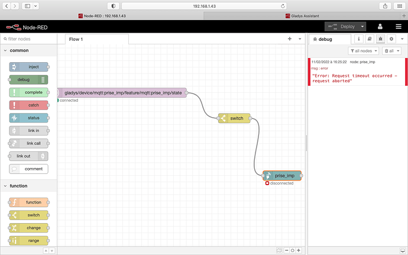
Task: Expand all palette categories arrow
Action: click(x=52, y=251)
